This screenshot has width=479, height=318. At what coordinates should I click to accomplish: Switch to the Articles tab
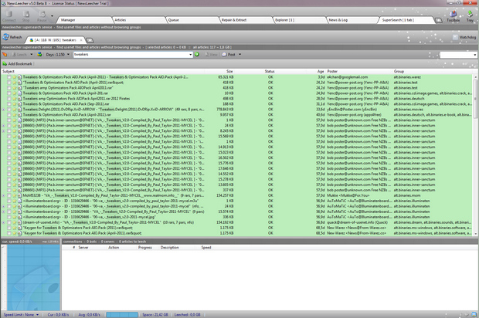(138, 20)
